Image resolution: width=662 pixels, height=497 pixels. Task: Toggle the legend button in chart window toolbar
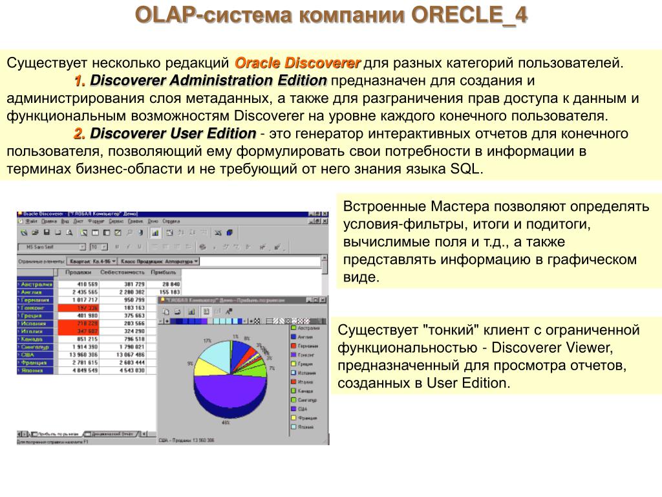(206, 311)
